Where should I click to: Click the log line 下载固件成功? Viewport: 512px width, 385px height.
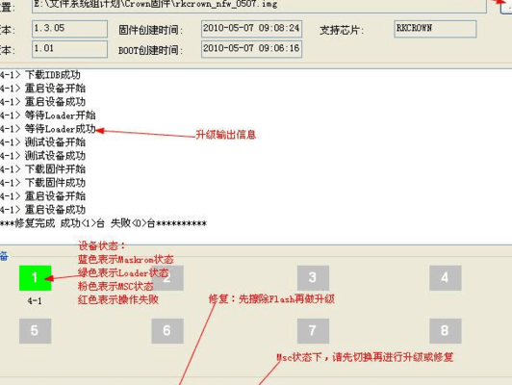(x=42, y=183)
